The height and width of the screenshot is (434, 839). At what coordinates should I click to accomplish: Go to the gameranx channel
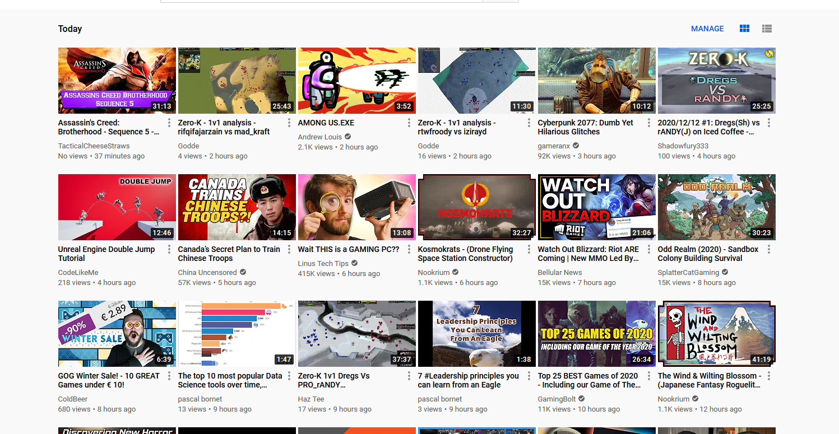tap(554, 146)
